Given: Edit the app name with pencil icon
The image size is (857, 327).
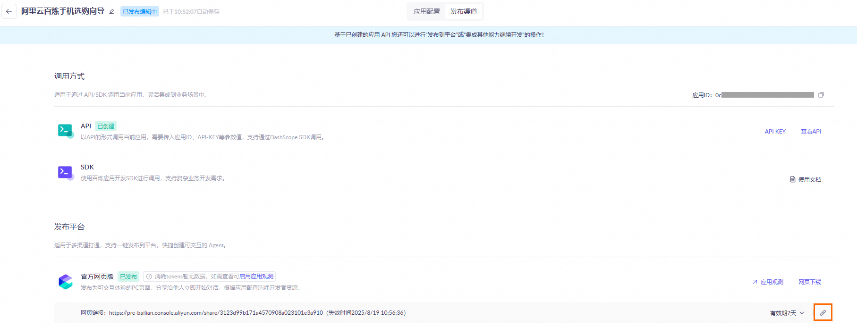Looking at the screenshot, I should click(112, 11).
